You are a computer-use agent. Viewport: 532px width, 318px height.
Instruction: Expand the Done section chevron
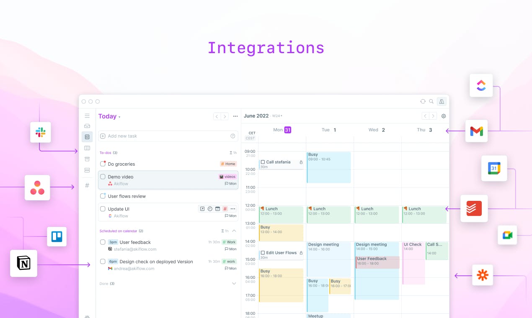click(234, 283)
